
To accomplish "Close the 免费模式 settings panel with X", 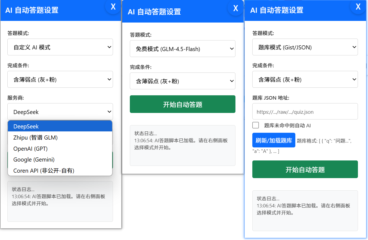I will tap(236, 8).
